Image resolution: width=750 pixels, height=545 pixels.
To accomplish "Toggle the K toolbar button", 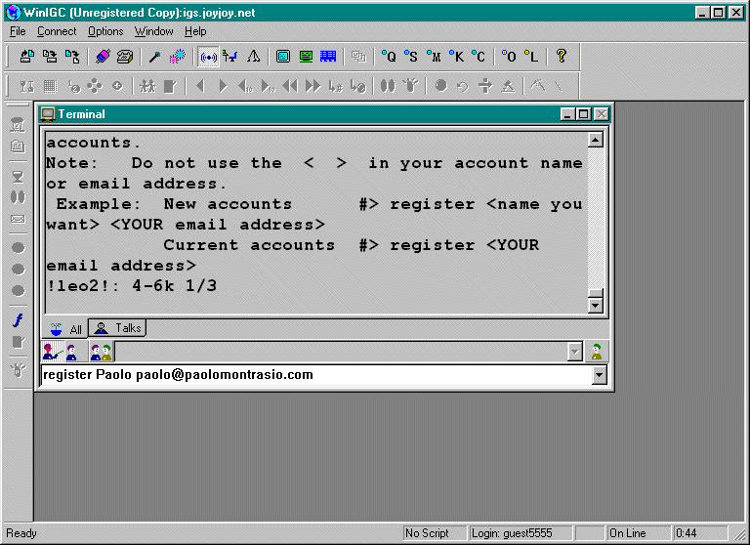I will click(x=456, y=57).
